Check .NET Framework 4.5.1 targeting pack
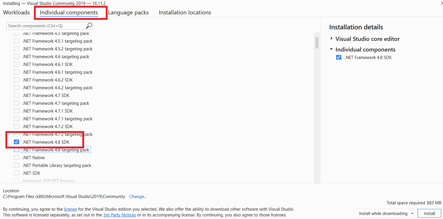Image resolution: width=443 pixels, height=219 pixels. [x=16, y=41]
